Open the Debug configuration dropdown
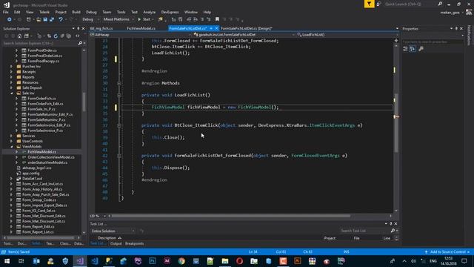 90,19
